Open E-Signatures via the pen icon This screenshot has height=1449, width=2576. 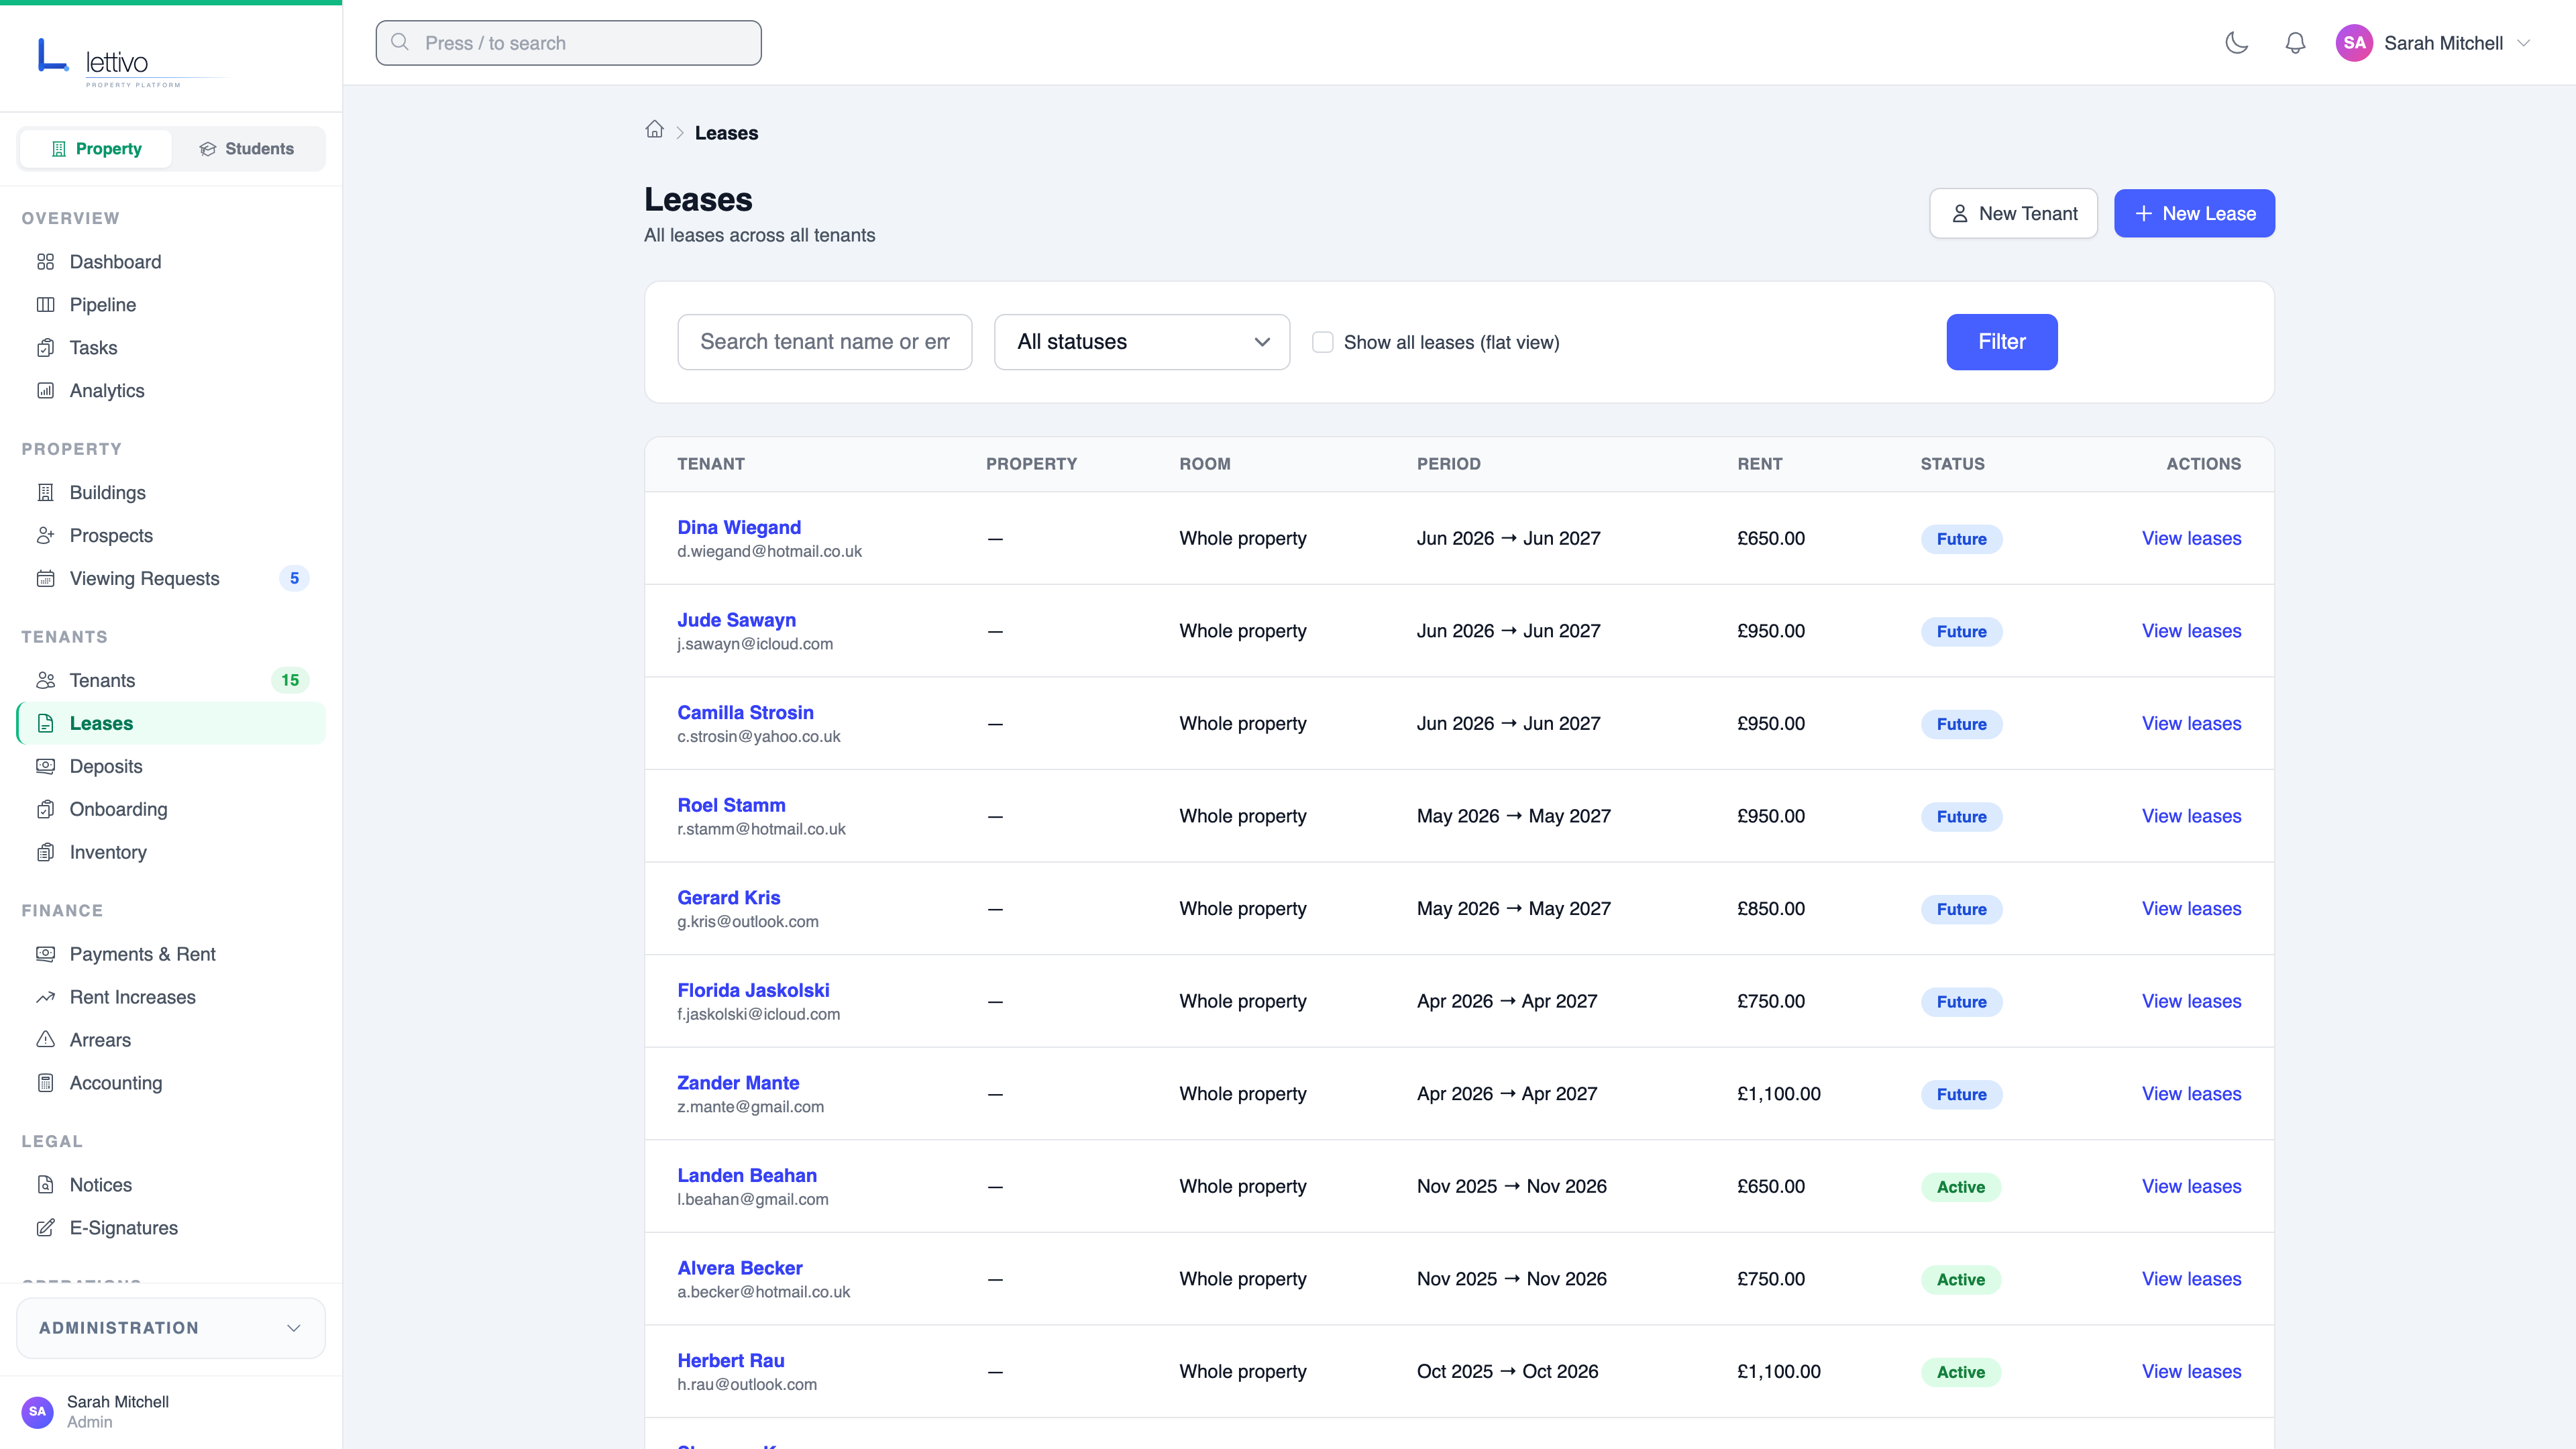pyautogui.click(x=46, y=1227)
